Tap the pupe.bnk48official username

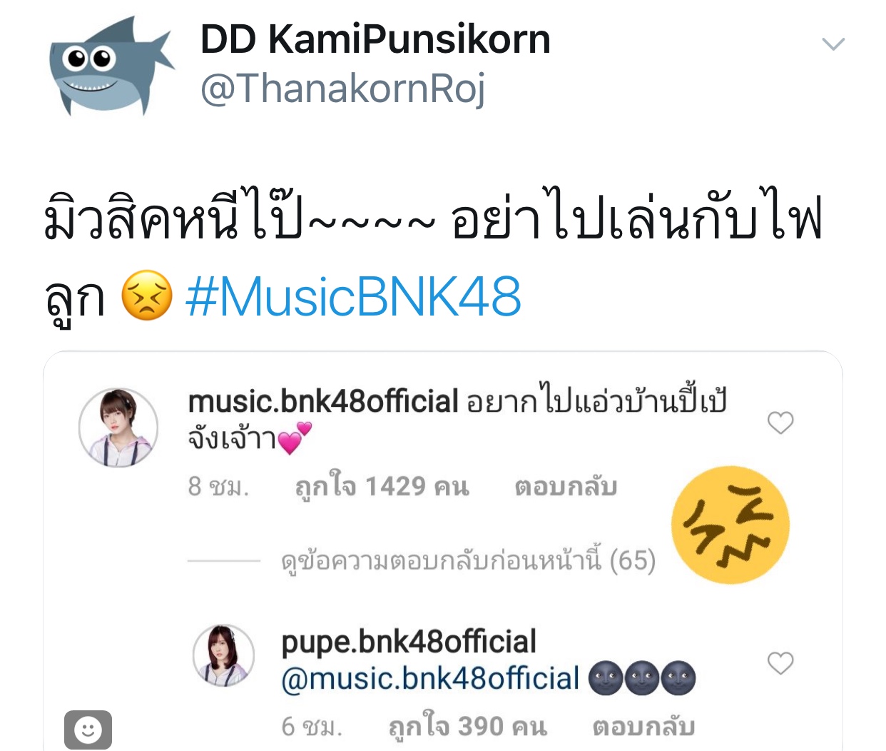pyautogui.click(x=409, y=642)
